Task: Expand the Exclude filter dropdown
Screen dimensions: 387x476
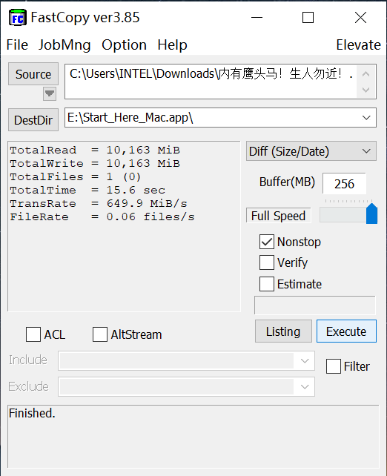Action: [x=305, y=386]
